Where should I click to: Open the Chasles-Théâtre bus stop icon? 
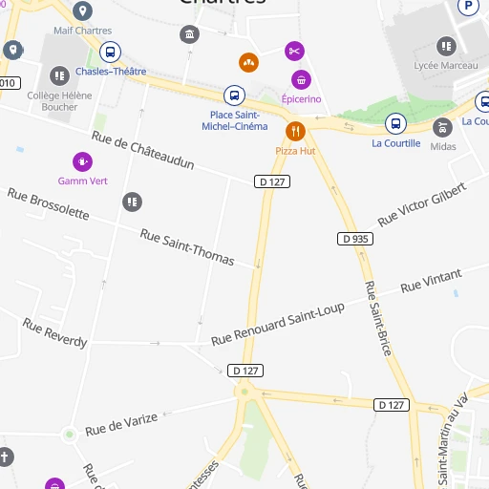[110, 52]
